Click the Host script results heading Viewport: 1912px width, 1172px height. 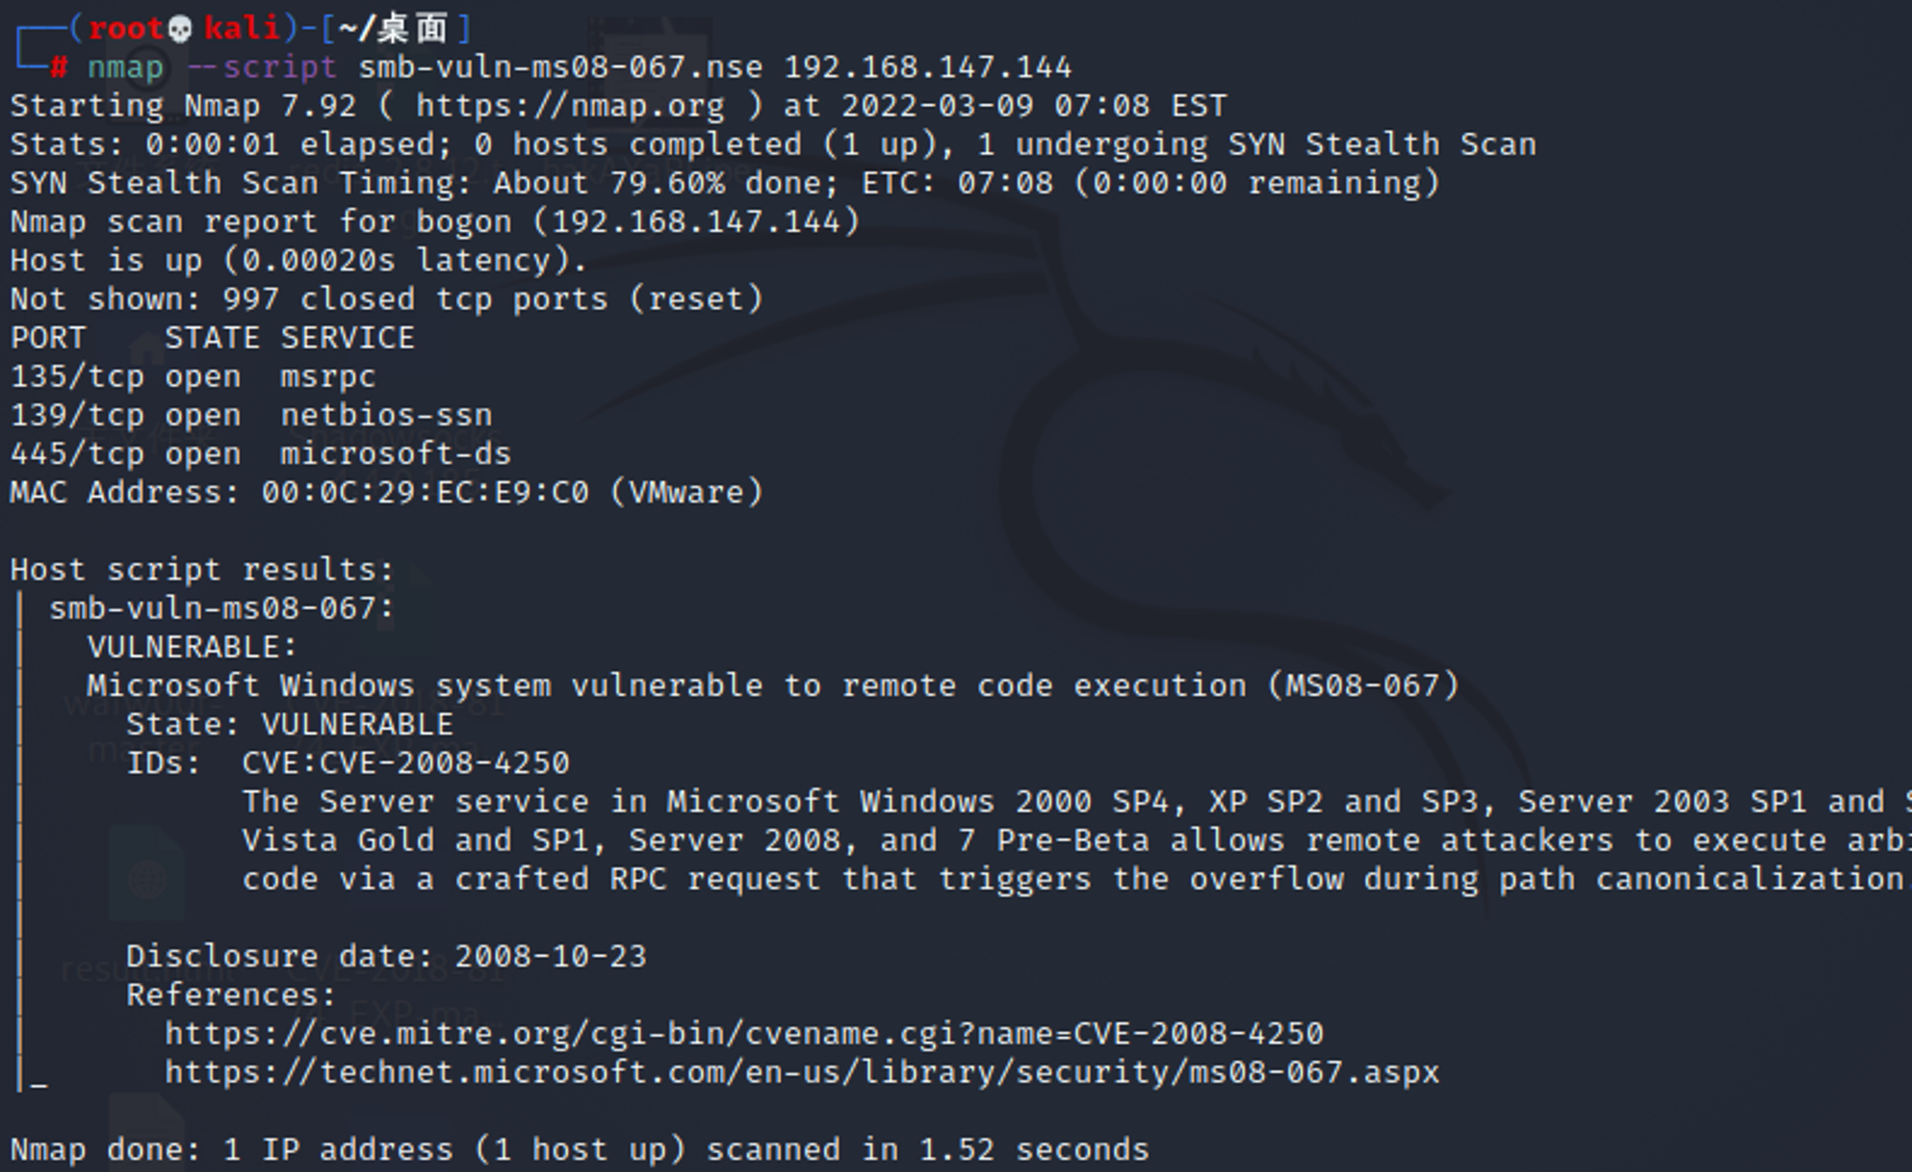(x=202, y=570)
